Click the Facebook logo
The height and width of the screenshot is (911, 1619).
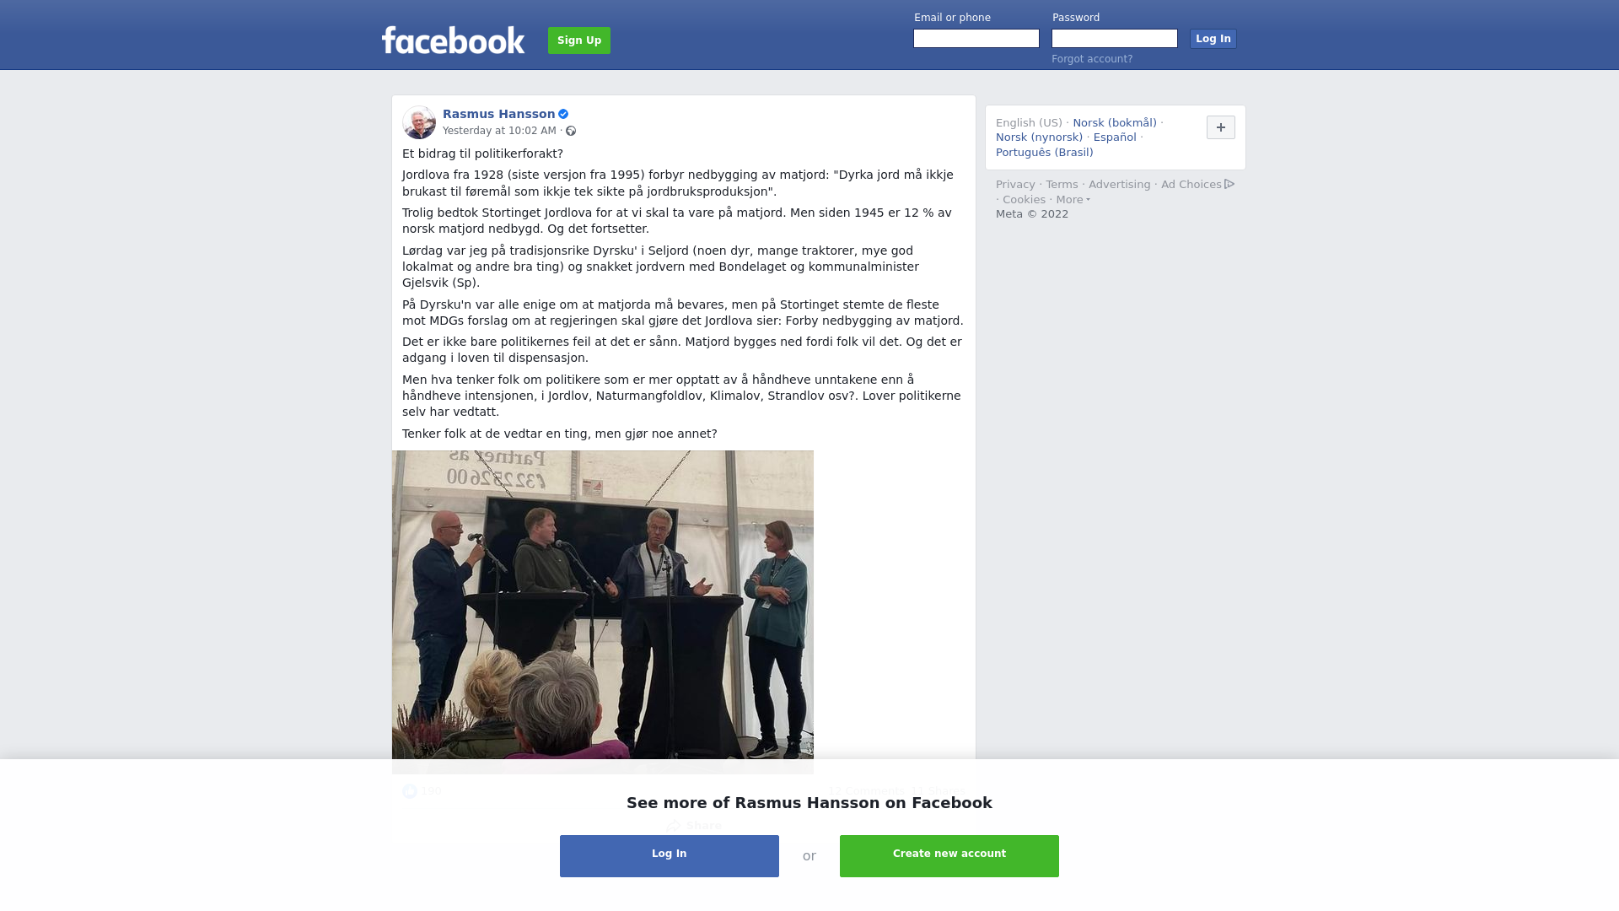(x=453, y=40)
